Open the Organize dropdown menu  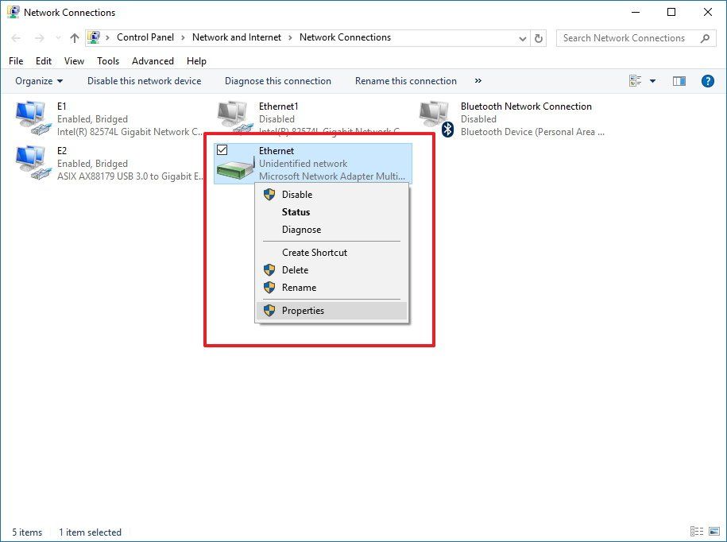(x=38, y=80)
